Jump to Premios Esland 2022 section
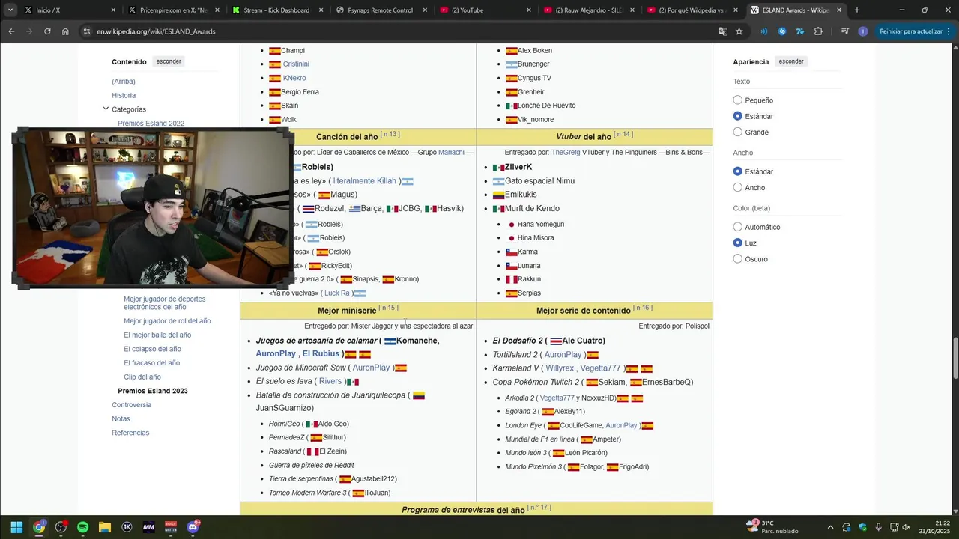 click(x=151, y=124)
